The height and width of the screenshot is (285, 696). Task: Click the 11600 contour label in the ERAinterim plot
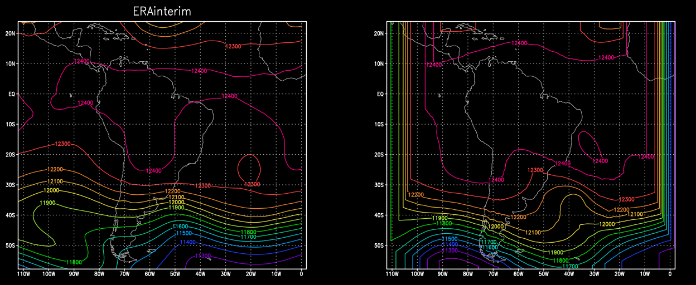(x=180, y=227)
